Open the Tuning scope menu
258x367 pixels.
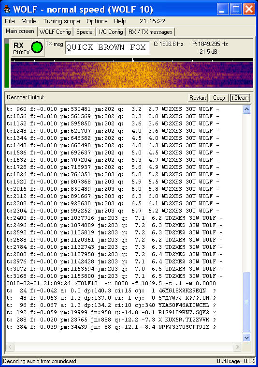coord(62,21)
